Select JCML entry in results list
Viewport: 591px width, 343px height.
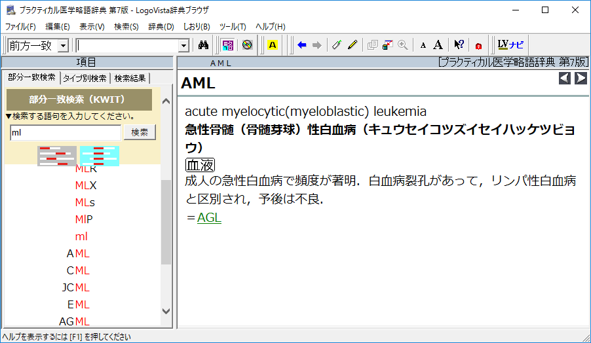click(76, 287)
